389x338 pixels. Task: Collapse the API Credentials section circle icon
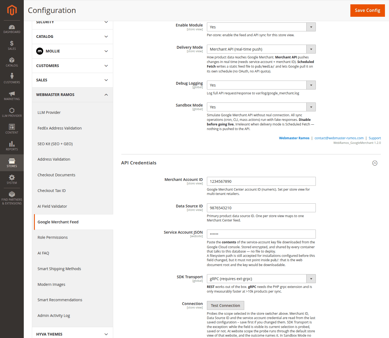click(x=375, y=163)
